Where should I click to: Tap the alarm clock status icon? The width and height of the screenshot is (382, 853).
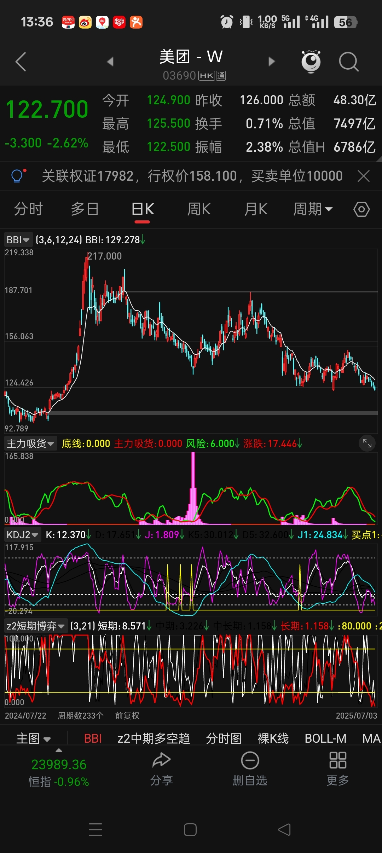click(x=227, y=22)
